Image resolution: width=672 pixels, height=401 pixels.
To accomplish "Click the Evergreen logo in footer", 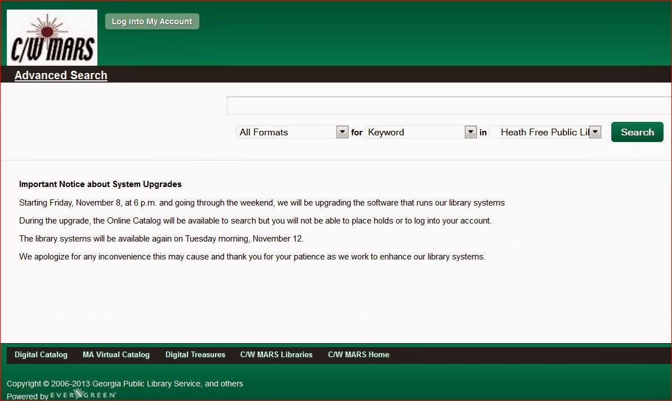I will click(83, 395).
